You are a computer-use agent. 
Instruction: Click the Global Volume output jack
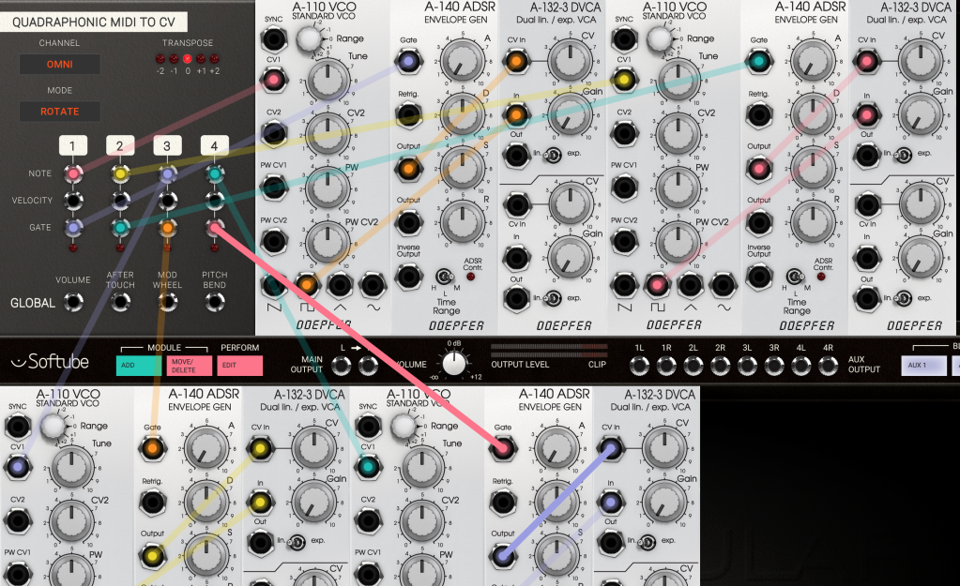[x=72, y=302]
